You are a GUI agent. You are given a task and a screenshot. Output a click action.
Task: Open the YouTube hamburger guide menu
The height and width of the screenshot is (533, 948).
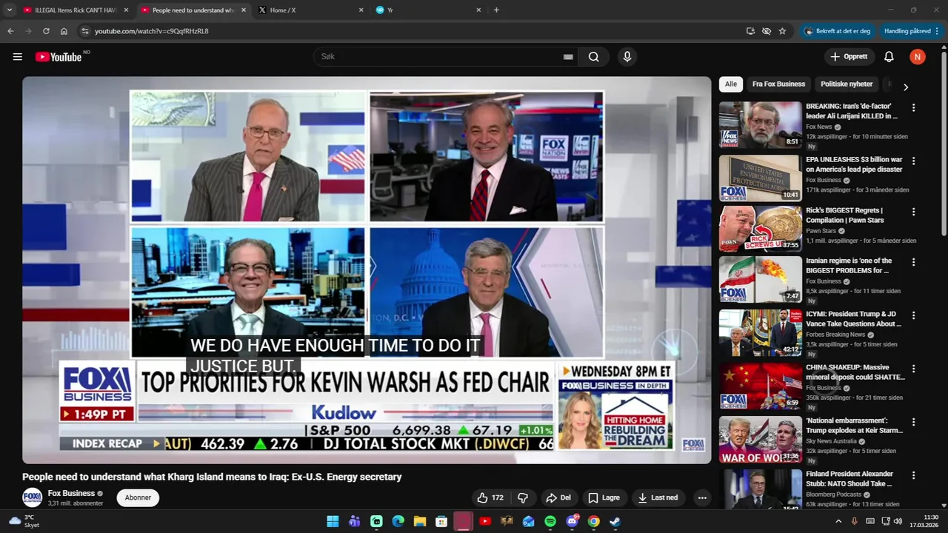(18, 57)
